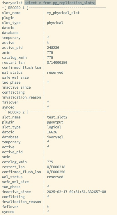Viewport: 117px width, 215px height.
Task: Click the logical slot_type value
Action: click(x=54, y=127)
